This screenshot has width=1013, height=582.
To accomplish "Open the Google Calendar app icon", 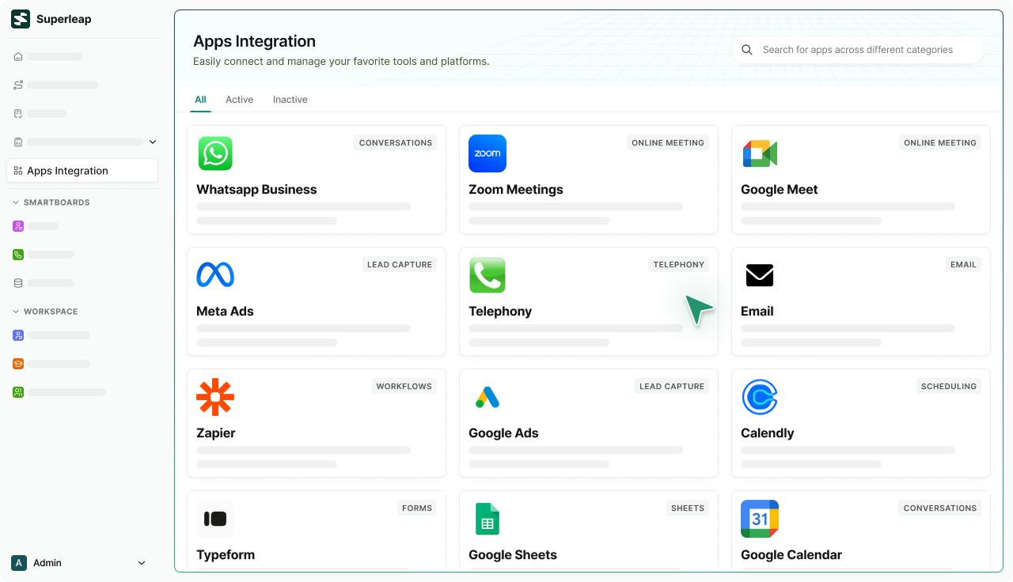I will click(760, 519).
